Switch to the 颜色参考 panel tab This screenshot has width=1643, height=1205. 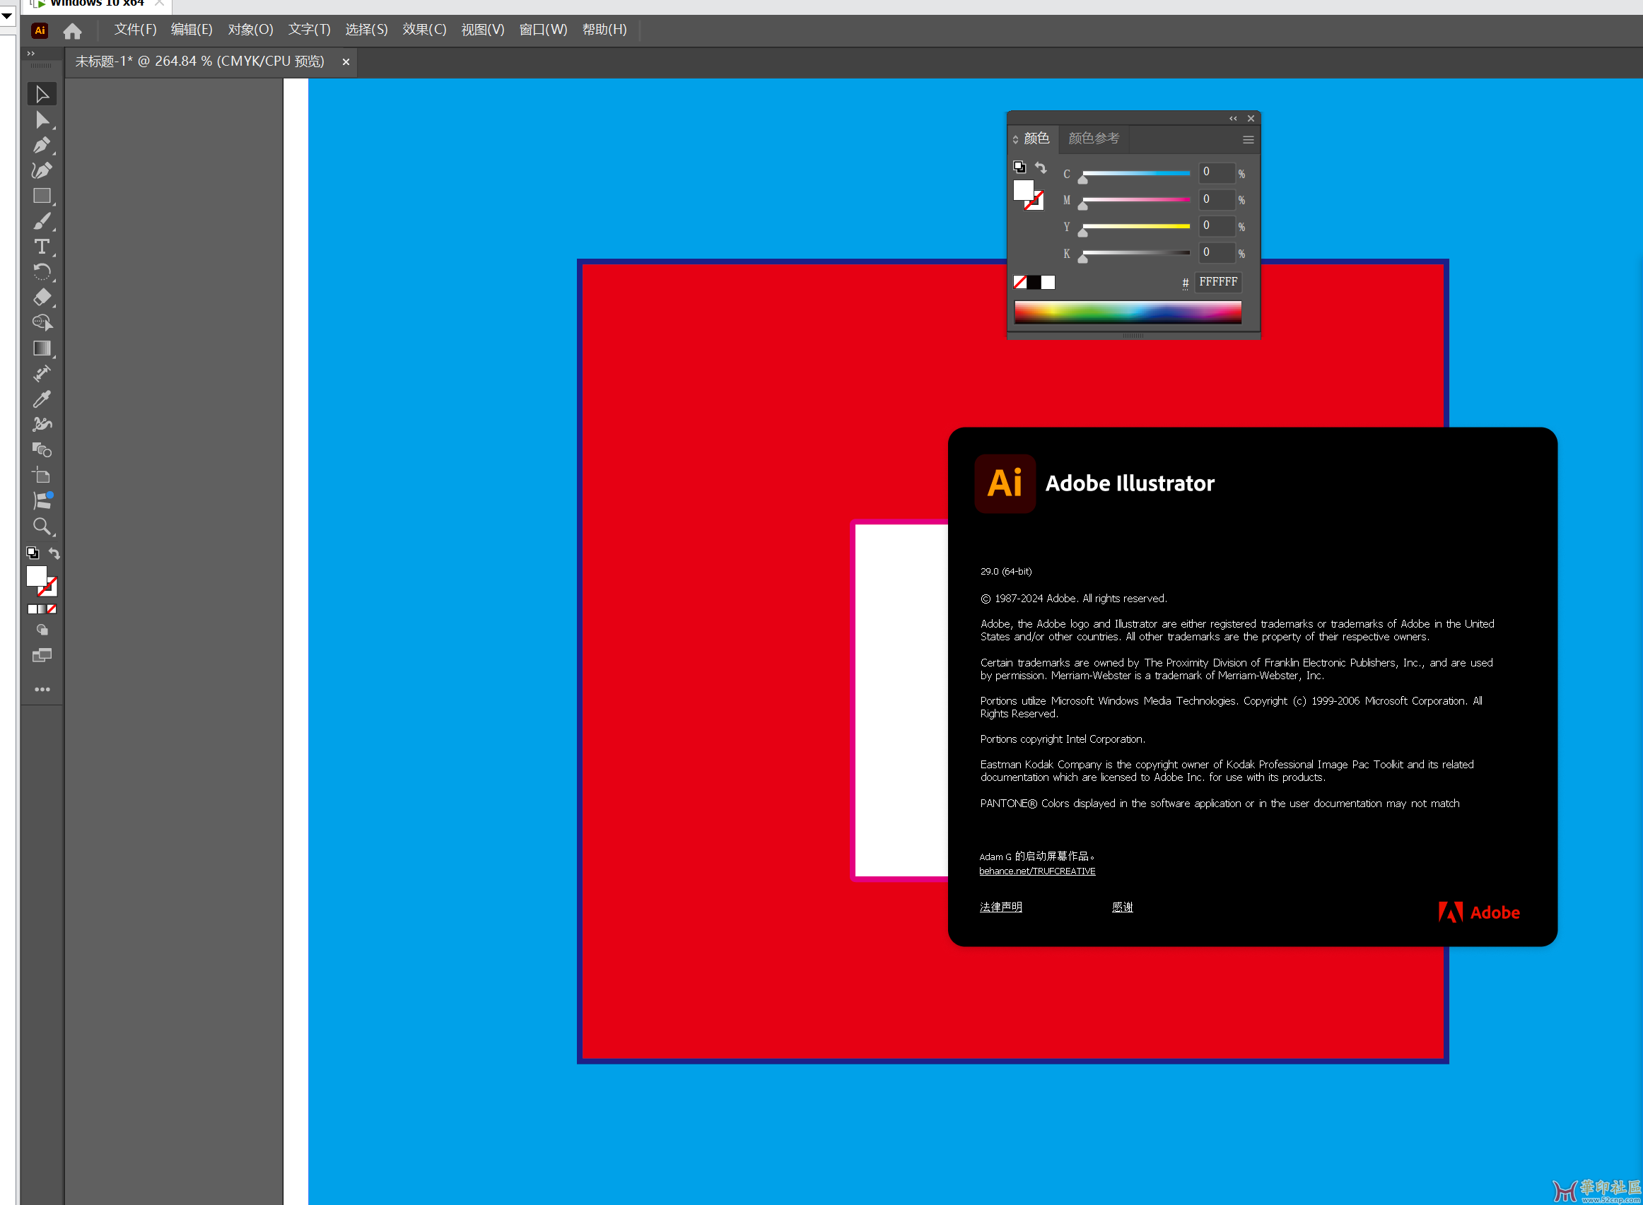point(1093,139)
